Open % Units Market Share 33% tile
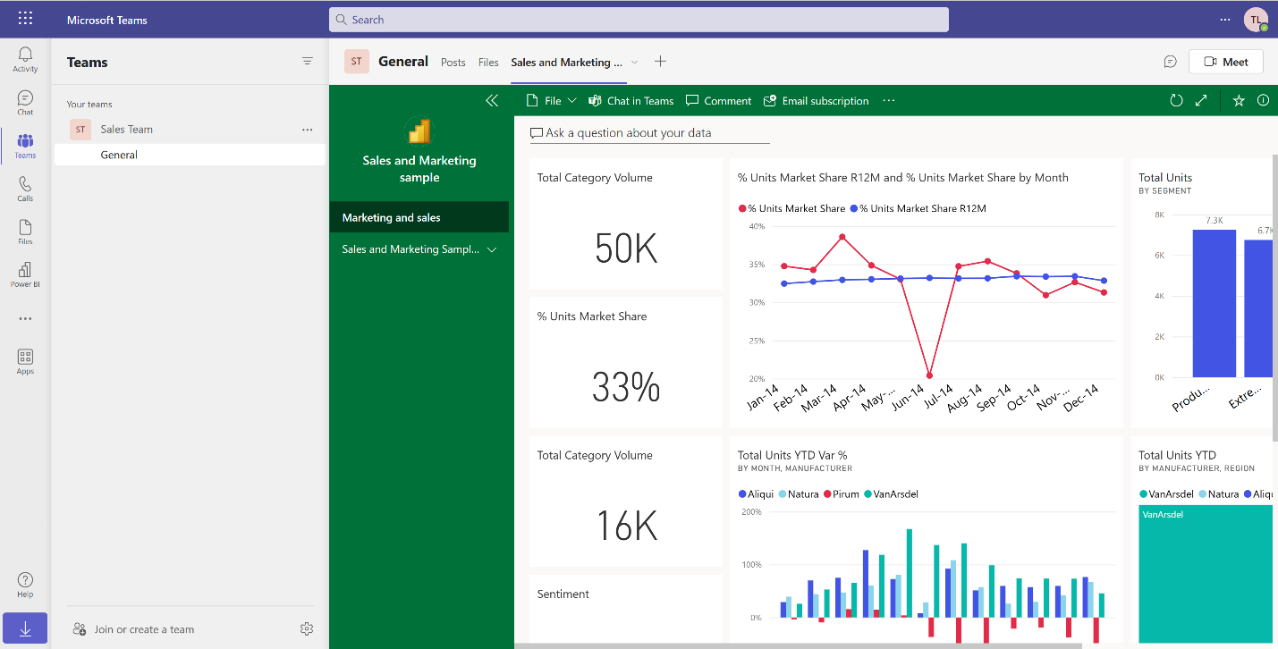 pyautogui.click(x=626, y=363)
